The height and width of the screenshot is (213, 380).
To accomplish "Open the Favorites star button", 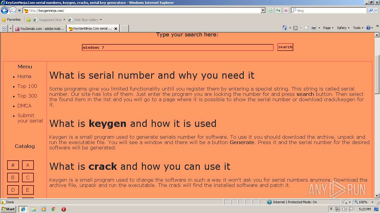I will (11, 20).
